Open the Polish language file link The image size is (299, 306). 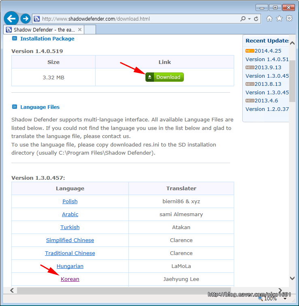click(70, 201)
